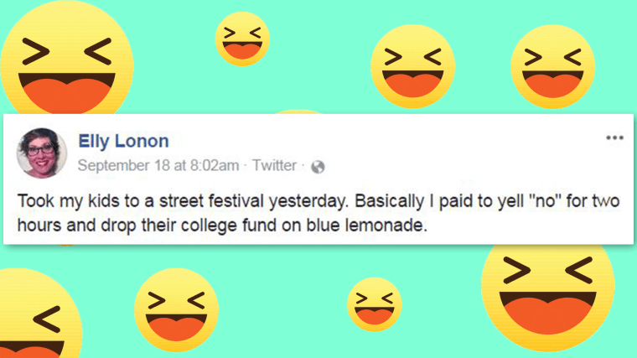Click the globe public privacy icon
Screen dimensions: 637x358
click(x=318, y=167)
